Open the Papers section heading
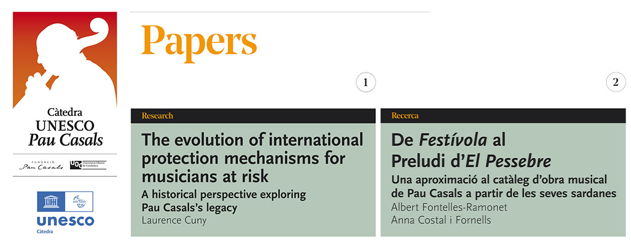The height and width of the screenshot is (247, 631). [199, 42]
